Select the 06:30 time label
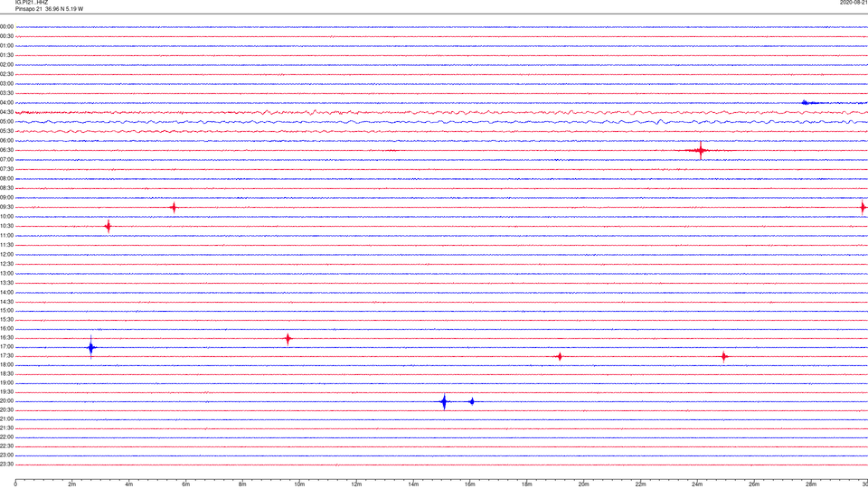The height and width of the screenshot is (488, 868). pyautogui.click(x=6, y=150)
